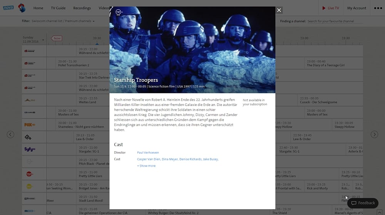Open Sleepy Hollow 23:20 program
Image resolution: width=385 pixels, height=215 pixels.
[347, 125]
